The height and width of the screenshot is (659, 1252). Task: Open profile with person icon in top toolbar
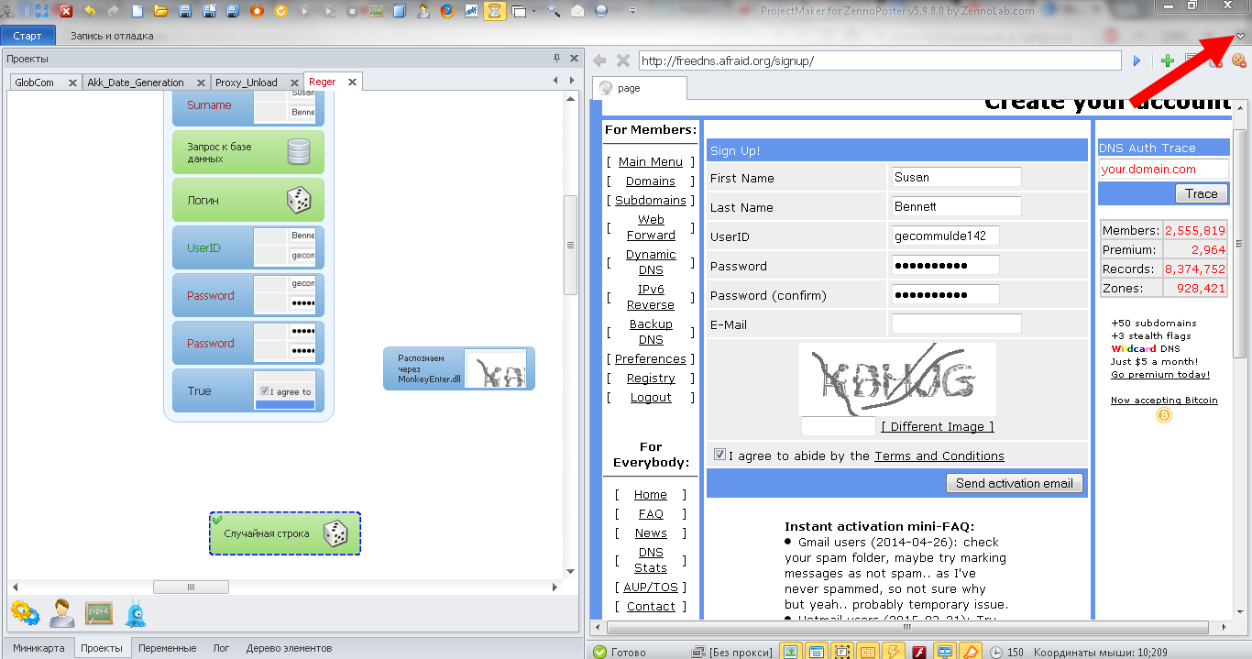tap(423, 11)
